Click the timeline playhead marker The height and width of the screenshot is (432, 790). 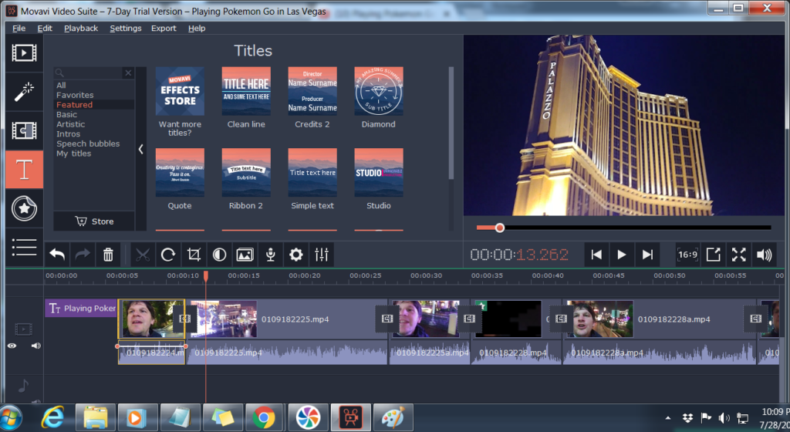pos(205,275)
